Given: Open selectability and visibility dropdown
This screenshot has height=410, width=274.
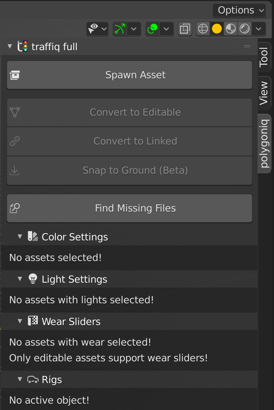Looking at the screenshot, I should point(97,29).
